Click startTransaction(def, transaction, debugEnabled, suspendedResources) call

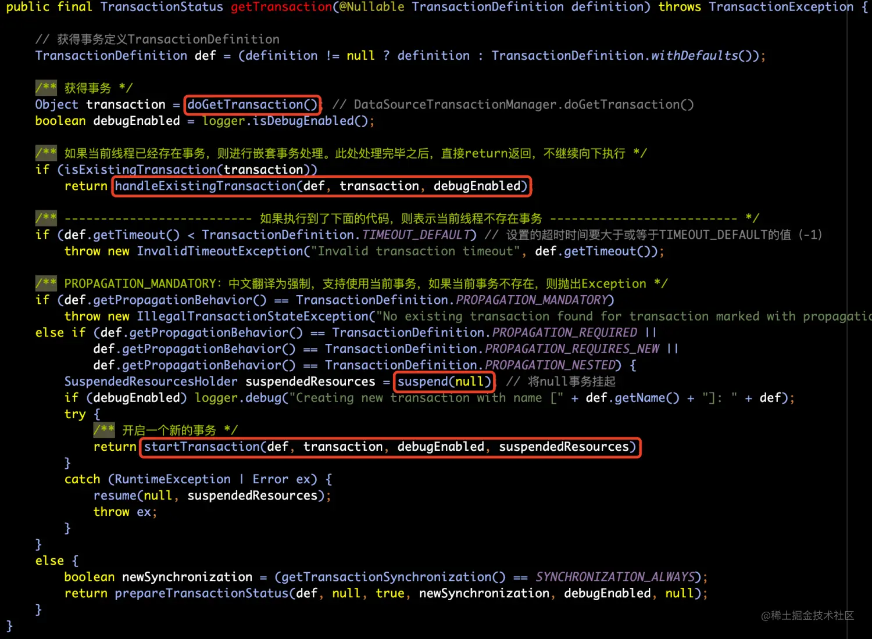(390, 447)
